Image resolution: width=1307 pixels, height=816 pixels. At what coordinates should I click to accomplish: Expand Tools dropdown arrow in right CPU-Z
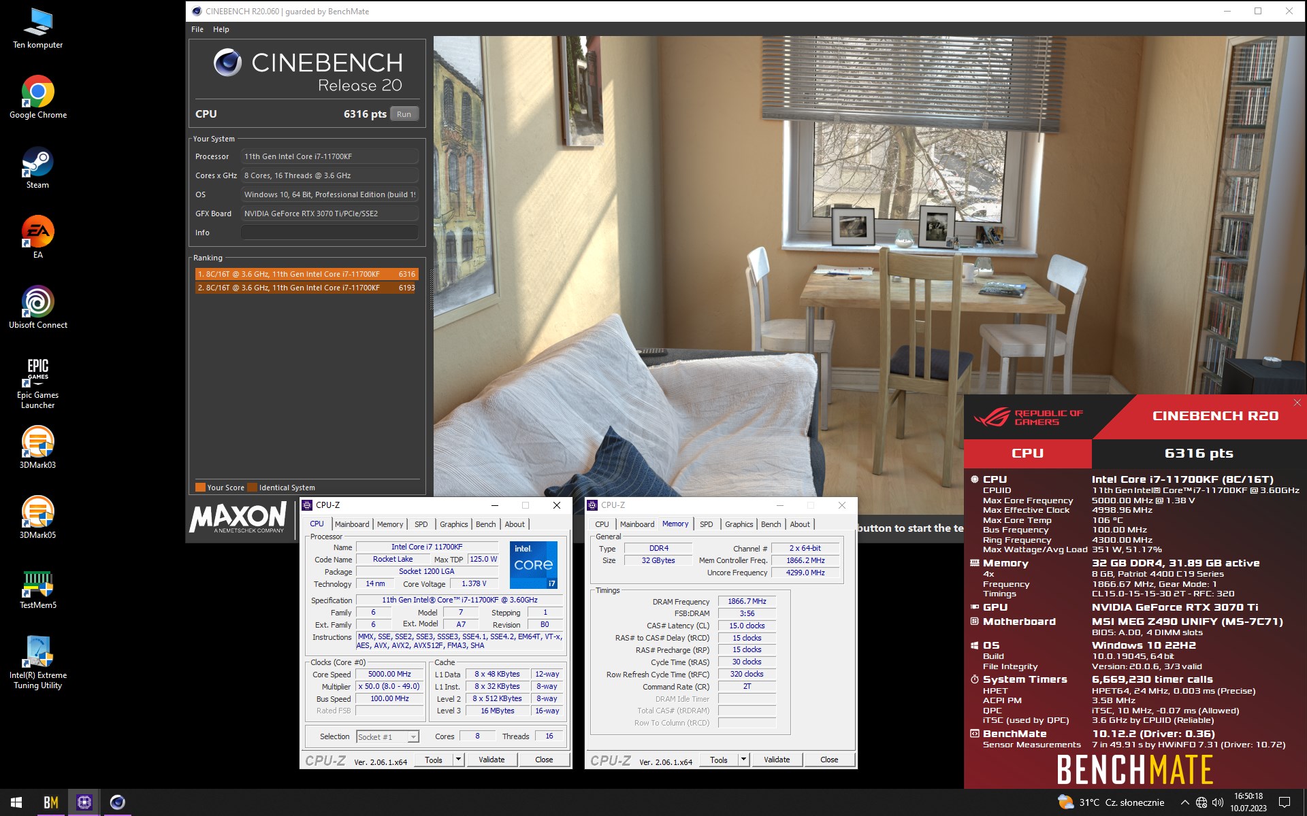(x=744, y=760)
